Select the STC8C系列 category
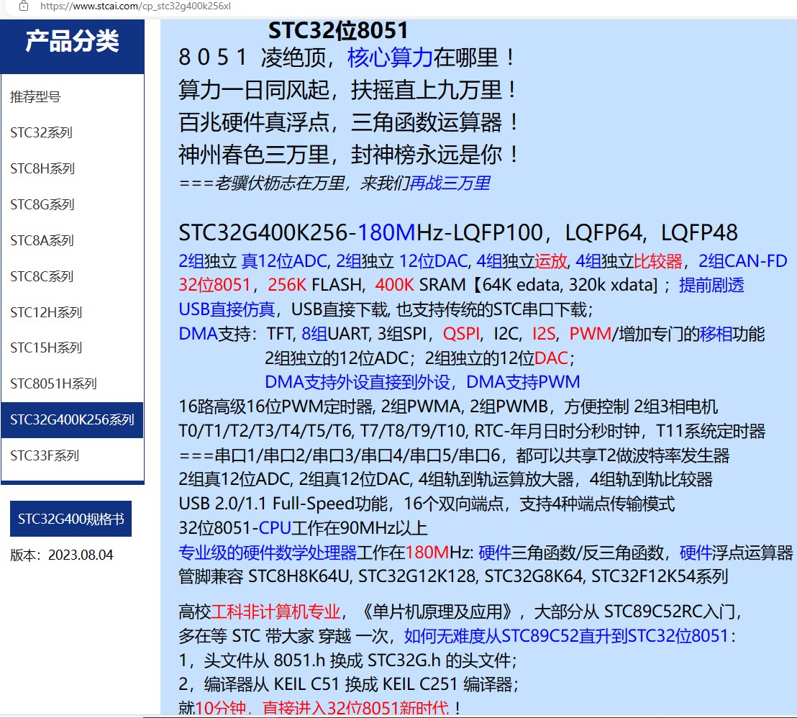 42,276
